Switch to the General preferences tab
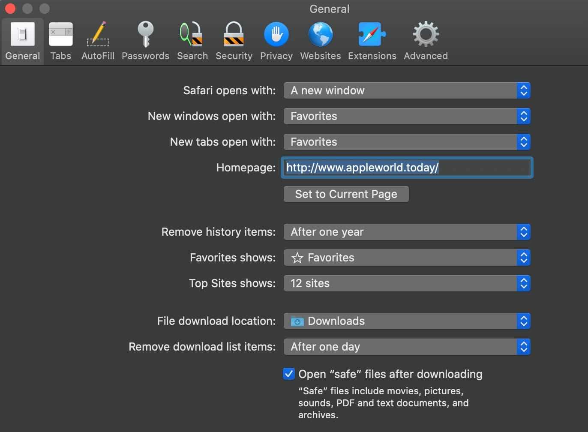 [x=22, y=42]
